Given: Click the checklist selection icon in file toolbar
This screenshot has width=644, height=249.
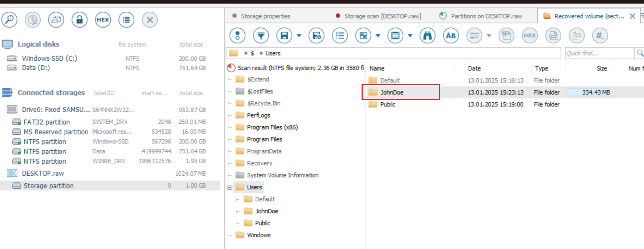Looking at the screenshot, I should [340, 36].
